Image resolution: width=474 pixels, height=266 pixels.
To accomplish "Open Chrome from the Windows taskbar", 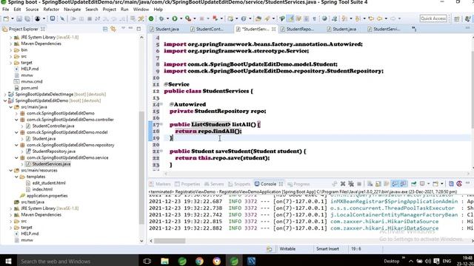I will tap(199, 261).
